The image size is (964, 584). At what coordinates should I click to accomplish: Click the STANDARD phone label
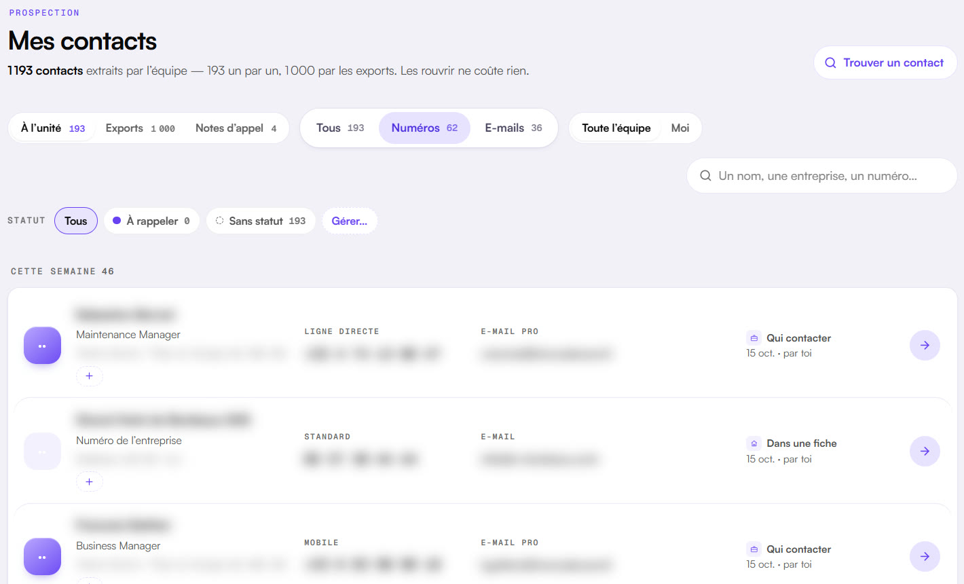(327, 437)
